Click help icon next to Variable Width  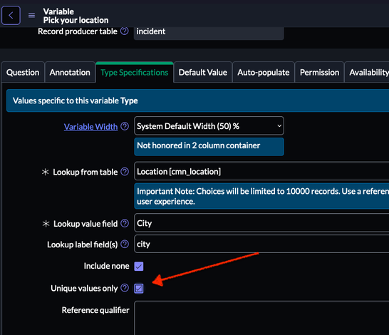(125, 126)
